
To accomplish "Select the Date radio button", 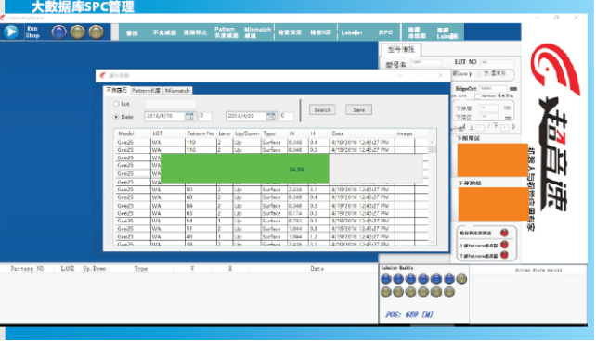I will [x=116, y=117].
